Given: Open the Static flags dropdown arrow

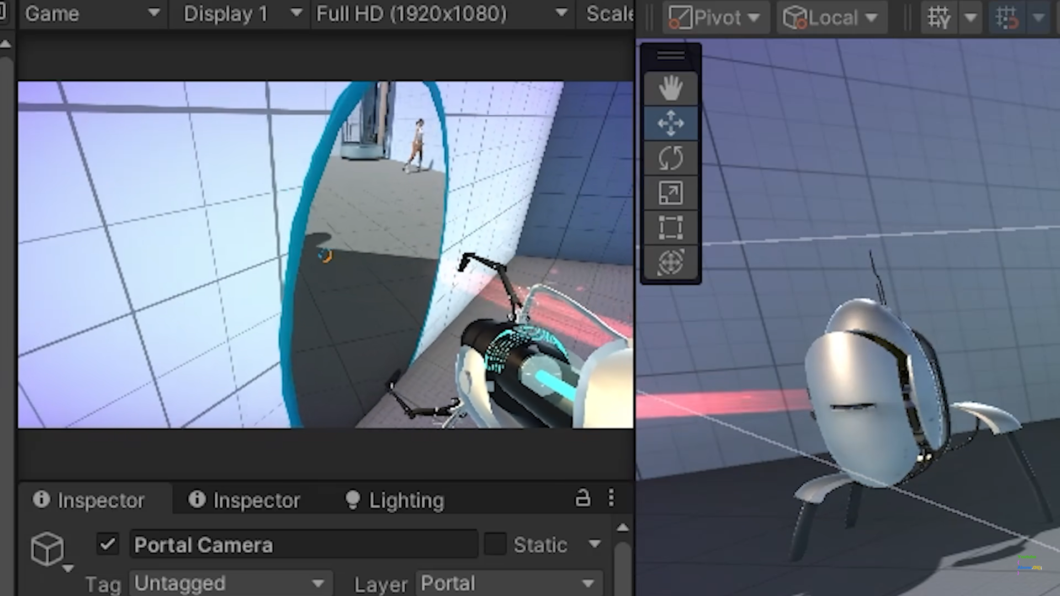Looking at the screenshot, I should tap(595, 544).
